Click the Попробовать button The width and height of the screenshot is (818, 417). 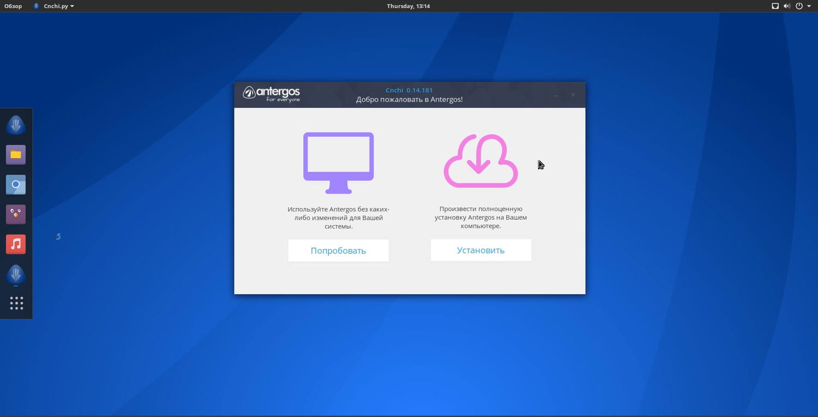(x=338, y=251)
